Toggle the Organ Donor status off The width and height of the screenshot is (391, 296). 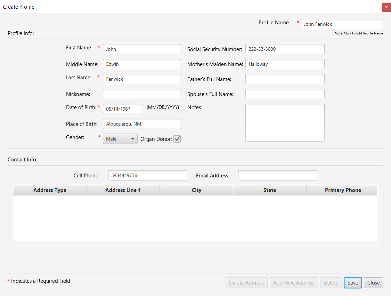click(177, 139)
